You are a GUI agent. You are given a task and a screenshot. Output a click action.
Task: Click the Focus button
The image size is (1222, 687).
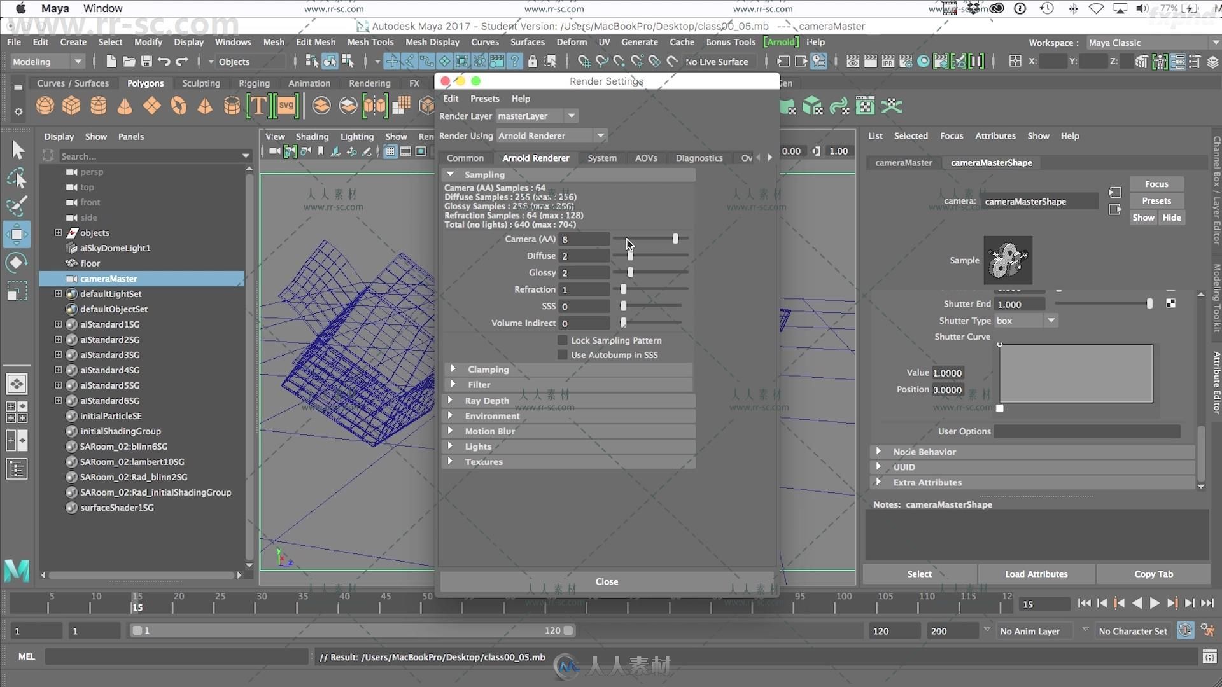[1156, 184]
